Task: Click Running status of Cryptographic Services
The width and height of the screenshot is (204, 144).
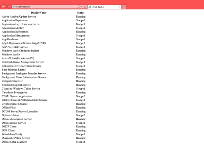Action: 81,104
